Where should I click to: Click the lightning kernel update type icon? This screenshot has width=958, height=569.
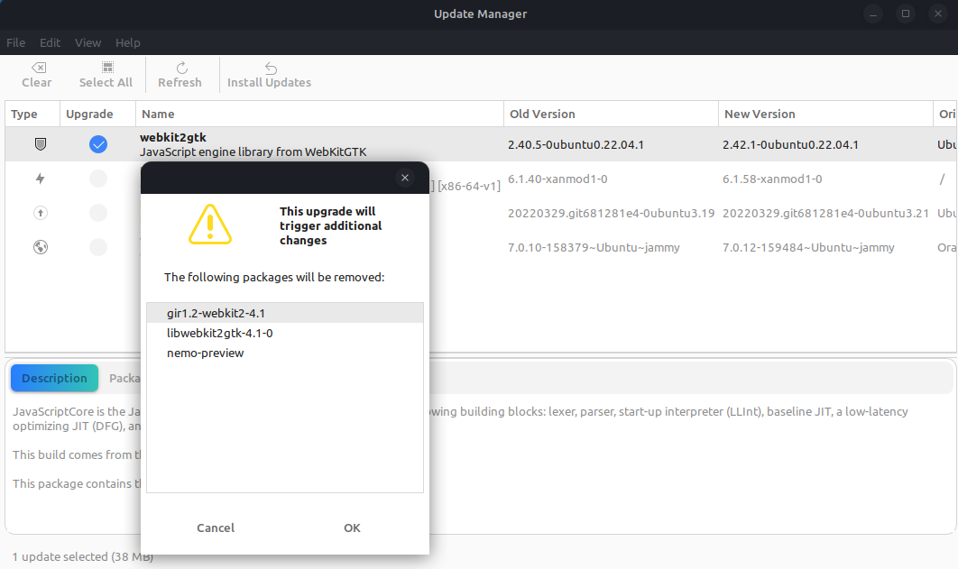40,179
